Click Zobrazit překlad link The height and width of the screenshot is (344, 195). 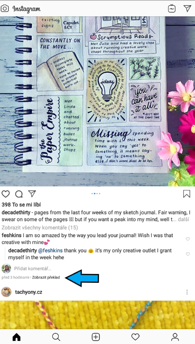(x=46, y=277)
